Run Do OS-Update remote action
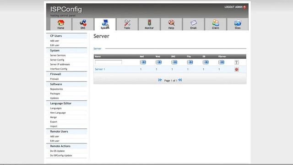The width and height of the screenshot is (293, 165). tap(57, 151)
